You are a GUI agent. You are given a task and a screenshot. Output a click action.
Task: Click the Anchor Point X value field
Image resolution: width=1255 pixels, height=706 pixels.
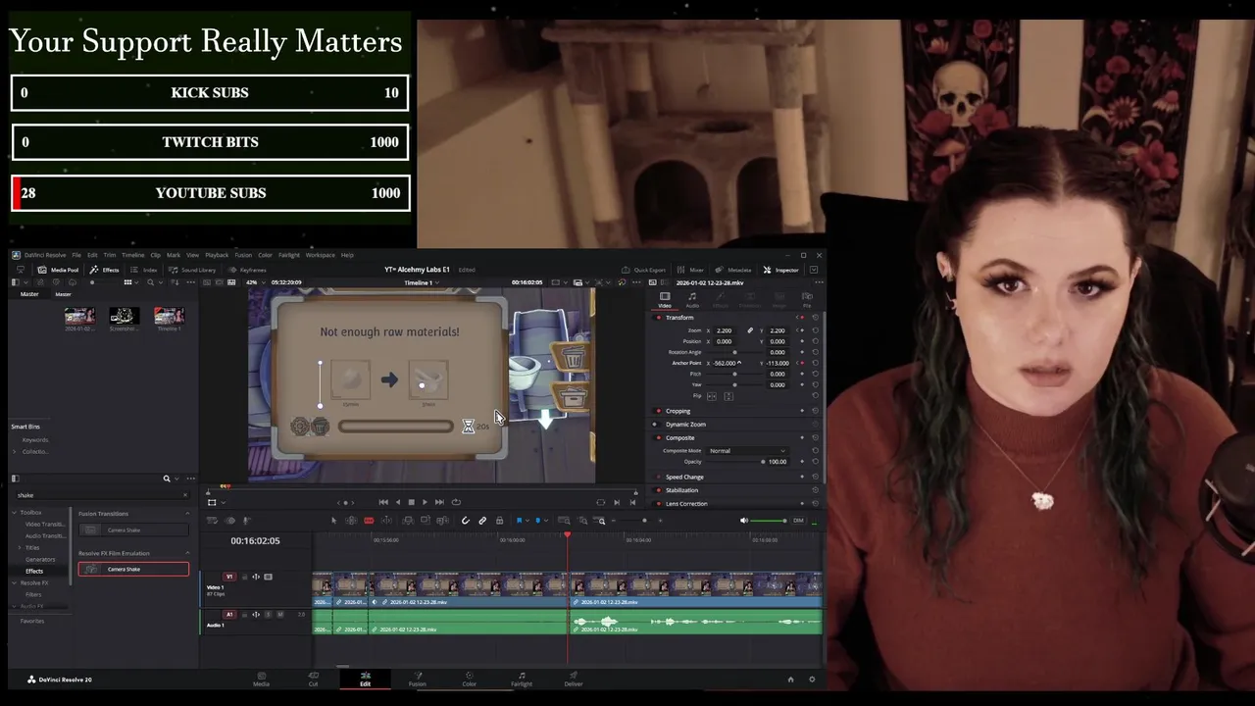coord(726,363)
